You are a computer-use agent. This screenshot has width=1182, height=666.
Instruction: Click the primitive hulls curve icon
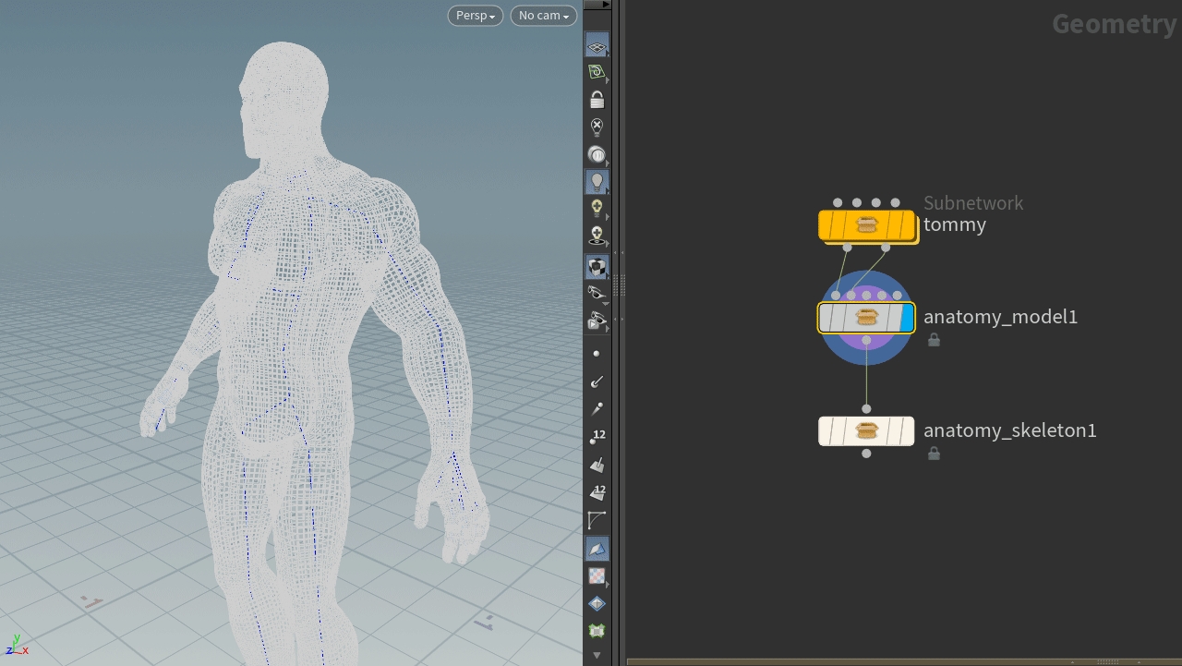(x=597, y=520)
